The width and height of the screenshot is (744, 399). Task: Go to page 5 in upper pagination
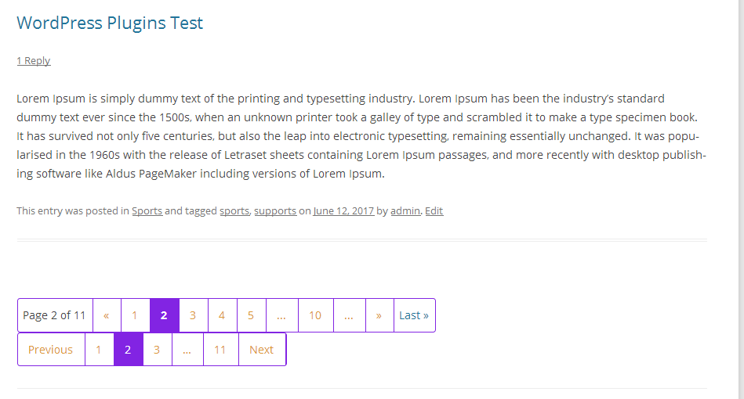(251, 315)
